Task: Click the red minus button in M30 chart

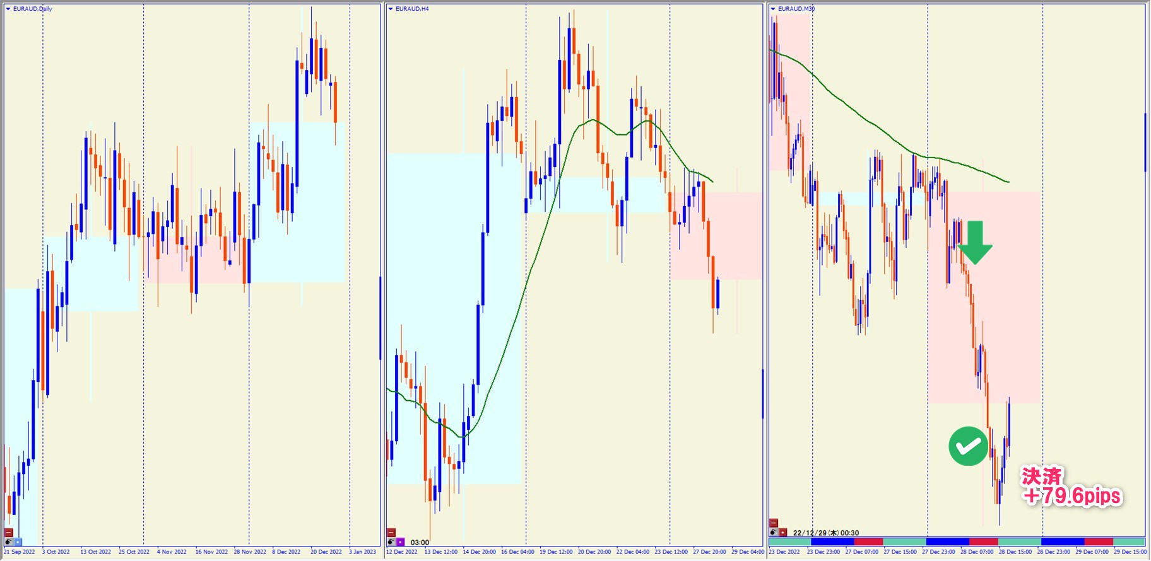Action: point(774,523)
